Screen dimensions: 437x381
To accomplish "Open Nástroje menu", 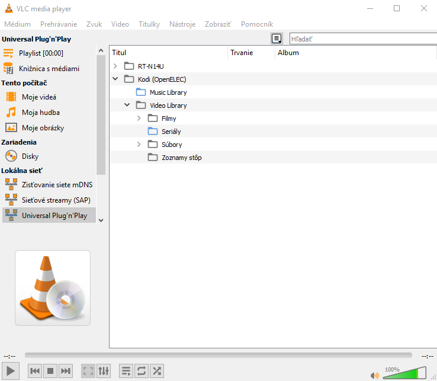I will tap(182, 24).
